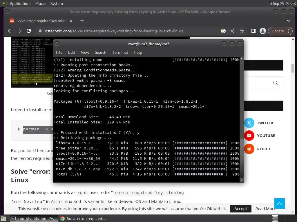Open the System panel menu
The height and width of the screenshot is (222, 297).
[x=57, y=3]
